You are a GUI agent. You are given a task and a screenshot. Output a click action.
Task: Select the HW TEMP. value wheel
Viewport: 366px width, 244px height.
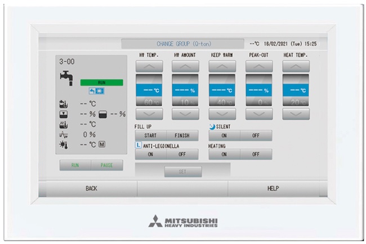point(149,90)
